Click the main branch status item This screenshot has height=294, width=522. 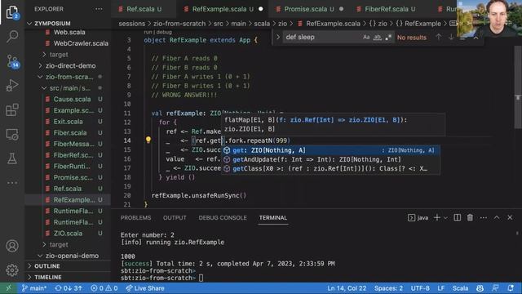point(34,288)
